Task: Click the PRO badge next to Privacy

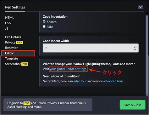Action: pyautogui.click(x=19, y=43)
